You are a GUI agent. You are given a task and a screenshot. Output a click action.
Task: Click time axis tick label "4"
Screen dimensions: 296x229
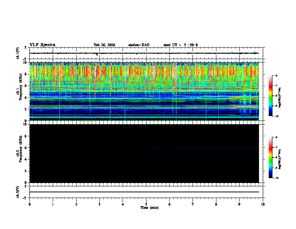(123, 204)
